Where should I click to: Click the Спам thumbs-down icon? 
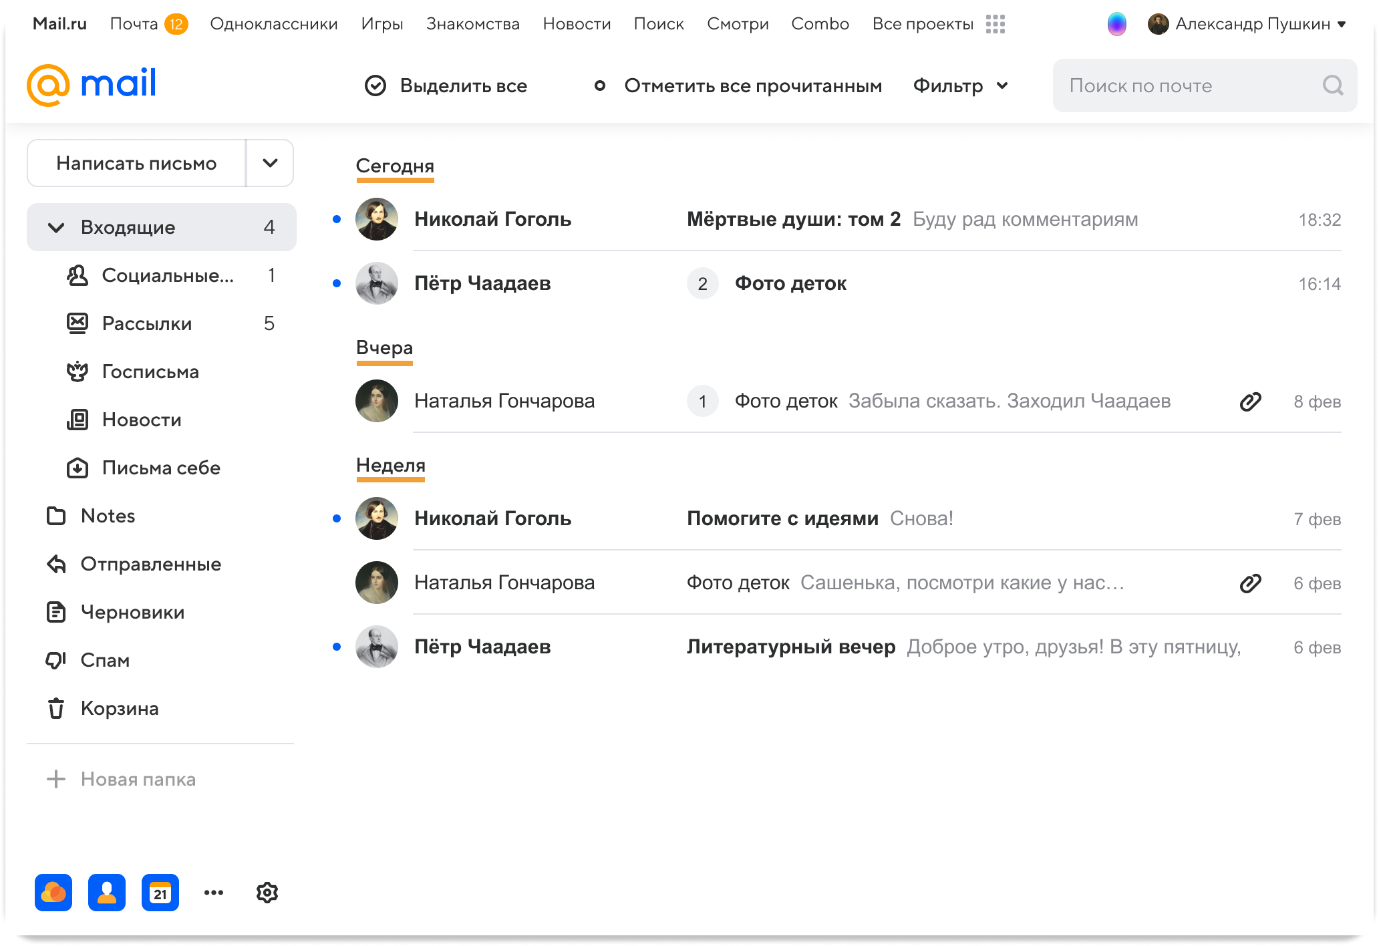click(x=56, y=660)
